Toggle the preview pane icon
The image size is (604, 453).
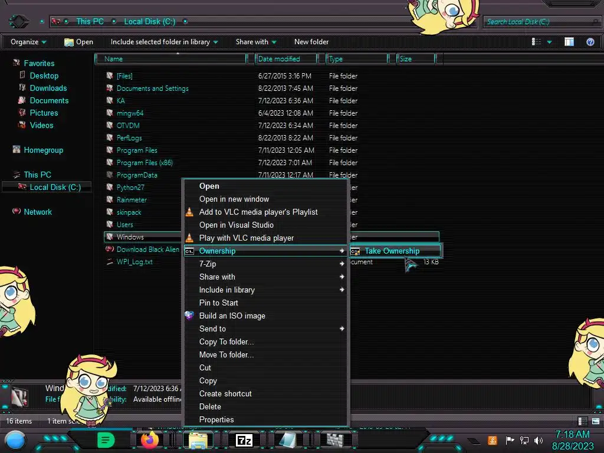click(x=569, y=42)
